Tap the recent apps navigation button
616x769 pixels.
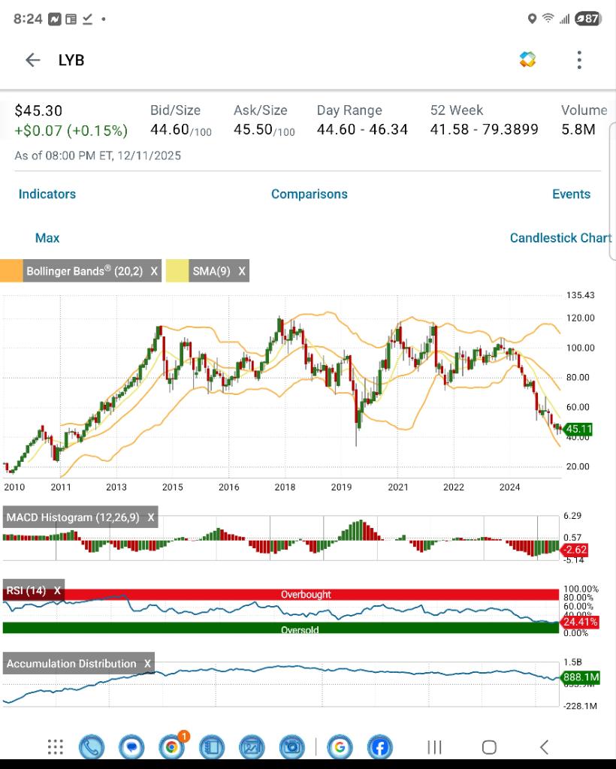pyautogui.click(x=434, y=747)
